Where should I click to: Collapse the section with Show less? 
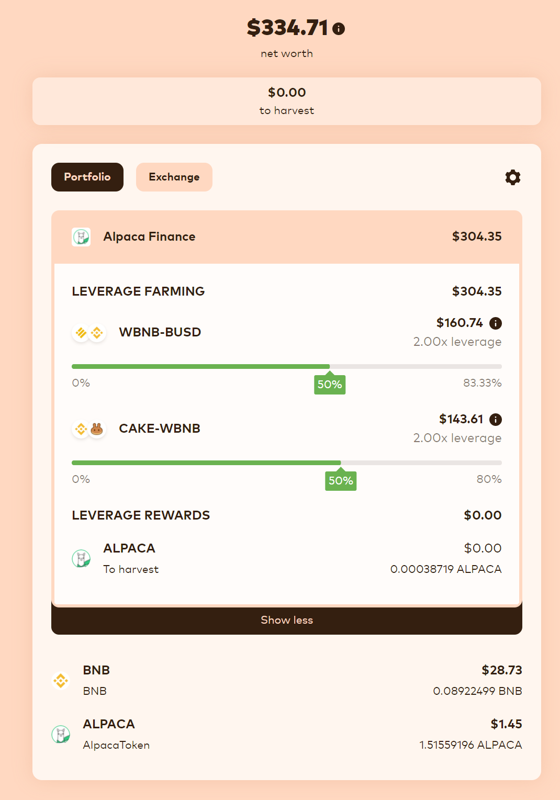(287, 620)
